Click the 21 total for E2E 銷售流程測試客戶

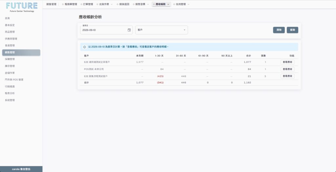coord(249,76)
